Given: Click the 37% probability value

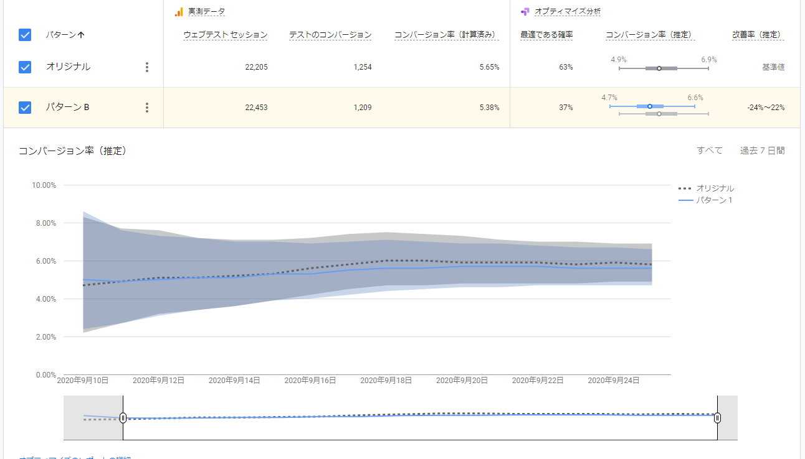Looking at the screenshot, I should (x=566, y=108).
